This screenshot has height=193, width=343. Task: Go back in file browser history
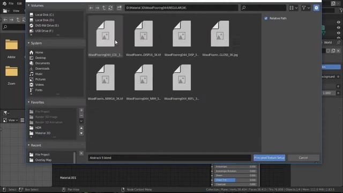[91, 8]
